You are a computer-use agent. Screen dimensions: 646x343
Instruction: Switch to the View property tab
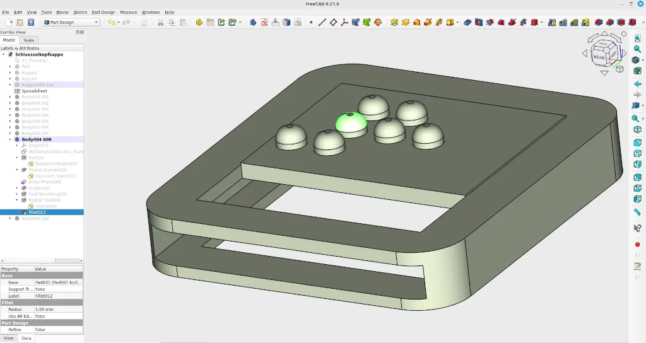point(9,338)
